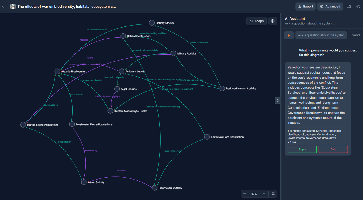Select the Freshwater Outflow node circle
The height and width of the screenshot is (200, 363).
155,188
